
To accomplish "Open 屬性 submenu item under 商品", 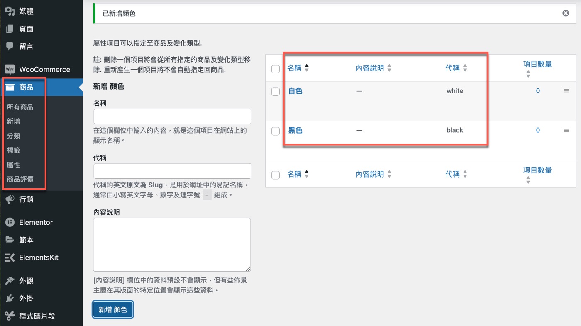I will [14, 165].
